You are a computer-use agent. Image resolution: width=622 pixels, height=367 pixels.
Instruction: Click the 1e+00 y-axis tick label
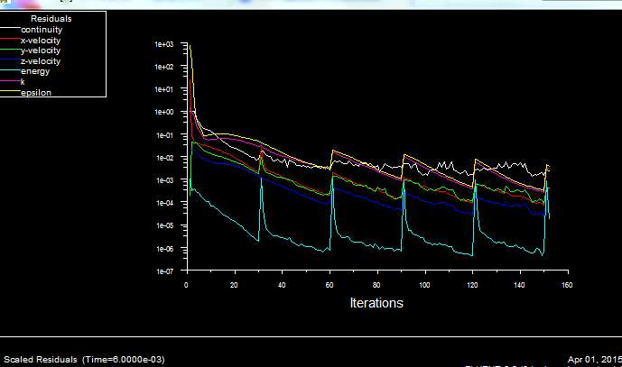click(x=163, y=113)
